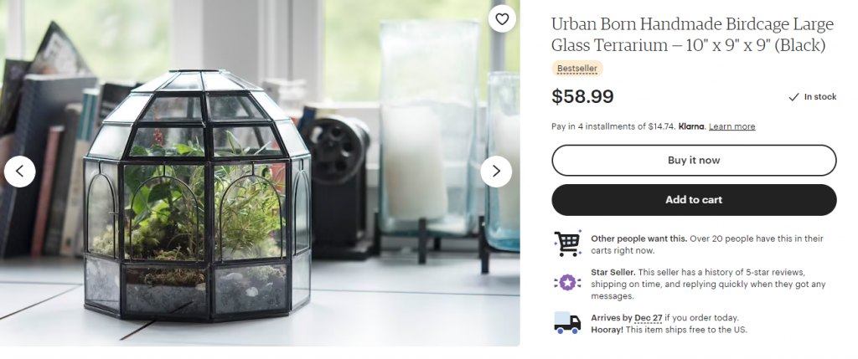Click the $58.99 price
Image resolution: width=858 pixels, height=359 pixels.
coord(582,97)
